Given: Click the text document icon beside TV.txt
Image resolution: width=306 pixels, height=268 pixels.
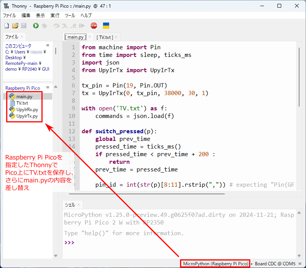Looking at the screenshot, I should (x=12, y=103).
